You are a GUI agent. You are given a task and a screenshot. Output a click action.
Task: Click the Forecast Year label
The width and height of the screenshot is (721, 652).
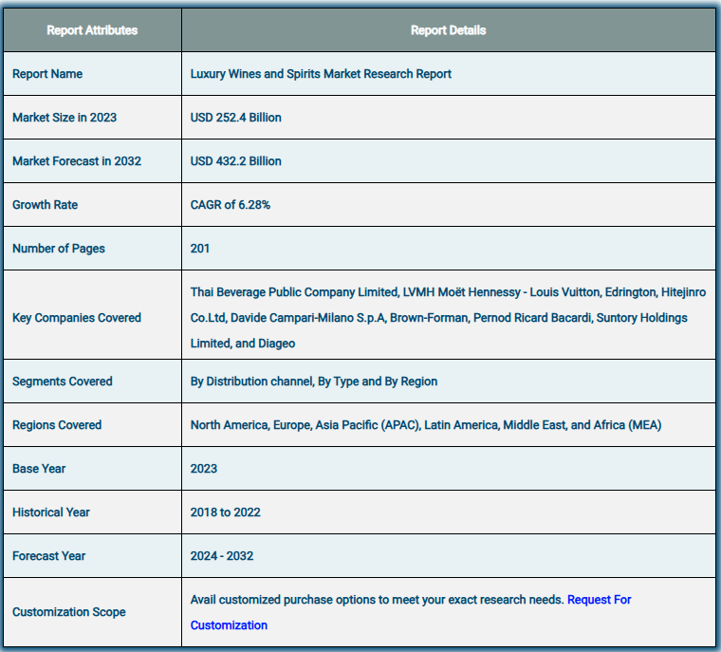coord(48,556)
